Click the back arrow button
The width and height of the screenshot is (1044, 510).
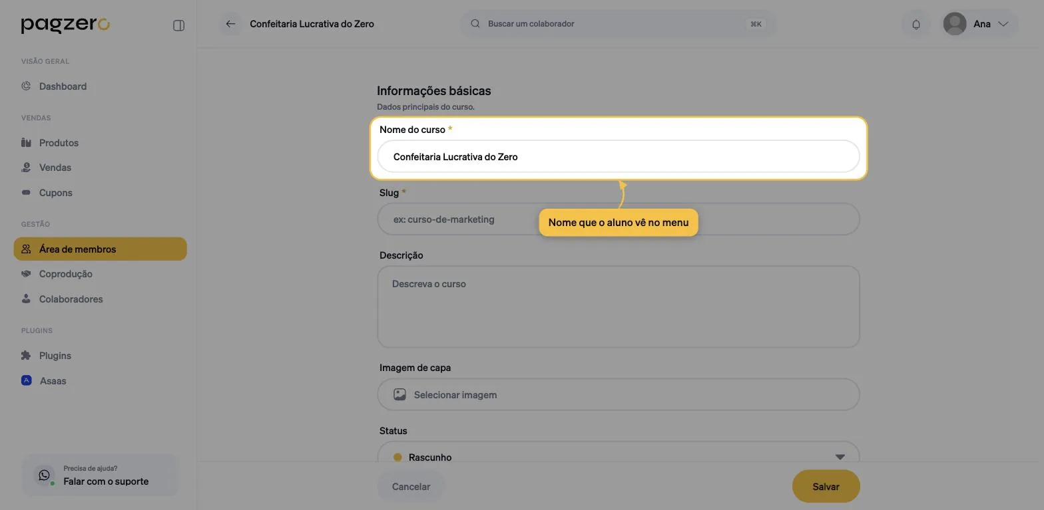[230, 24]
